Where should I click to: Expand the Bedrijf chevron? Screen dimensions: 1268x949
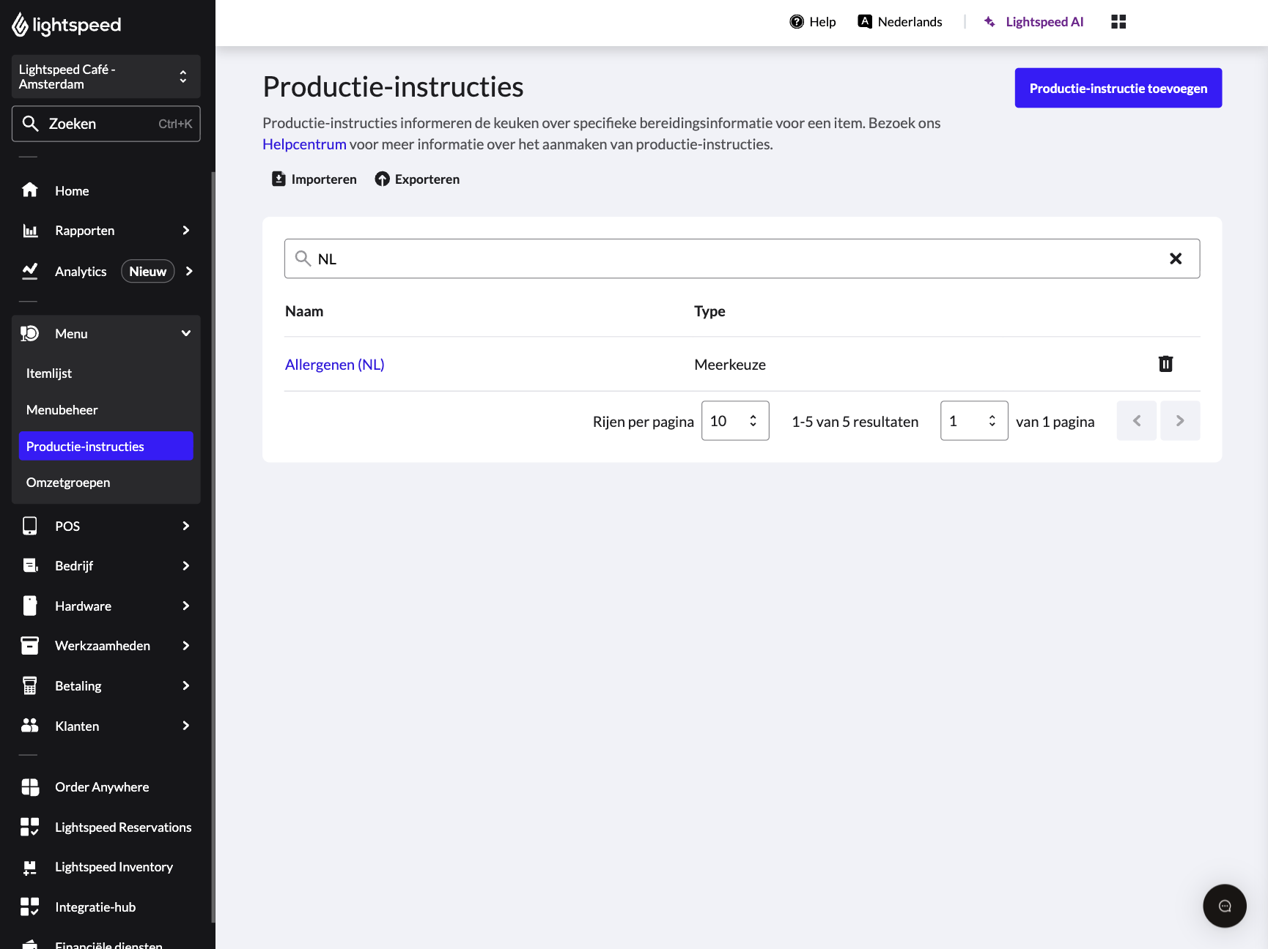click(x=185, y=565)
